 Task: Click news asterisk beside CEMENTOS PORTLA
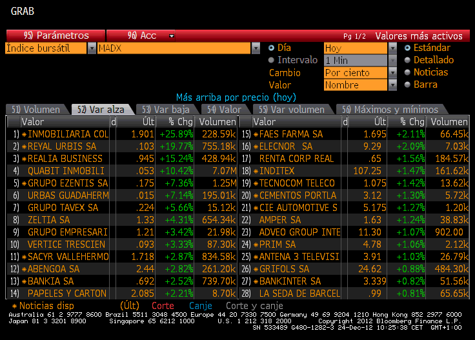(x=256, y=195)
